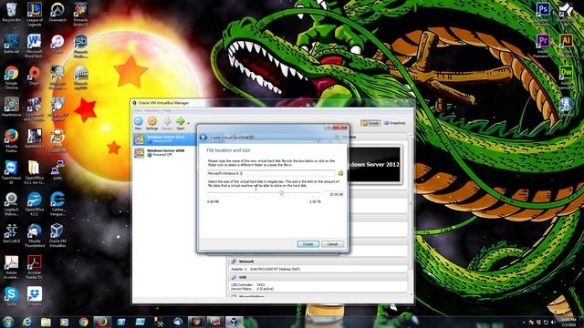This screenshot has height=328, width=584.
Task: Select the Origin desktop icon
Action: [35, 76]
